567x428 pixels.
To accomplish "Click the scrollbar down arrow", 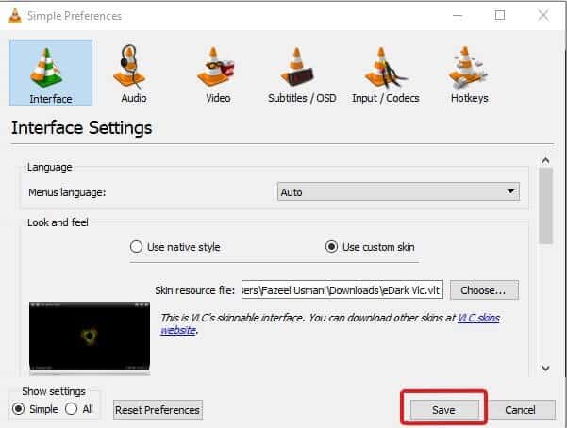I will coord(545,368).
